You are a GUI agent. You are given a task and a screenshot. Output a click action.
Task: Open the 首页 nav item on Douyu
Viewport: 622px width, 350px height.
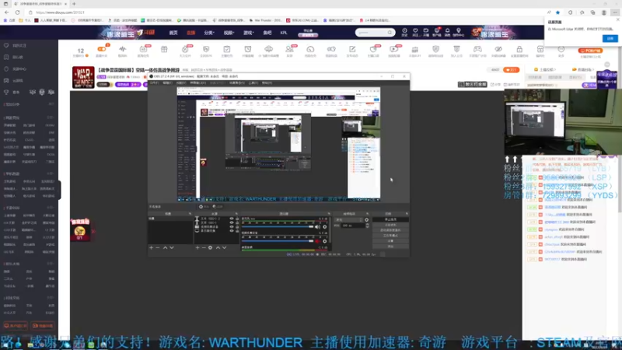point(173,33)
